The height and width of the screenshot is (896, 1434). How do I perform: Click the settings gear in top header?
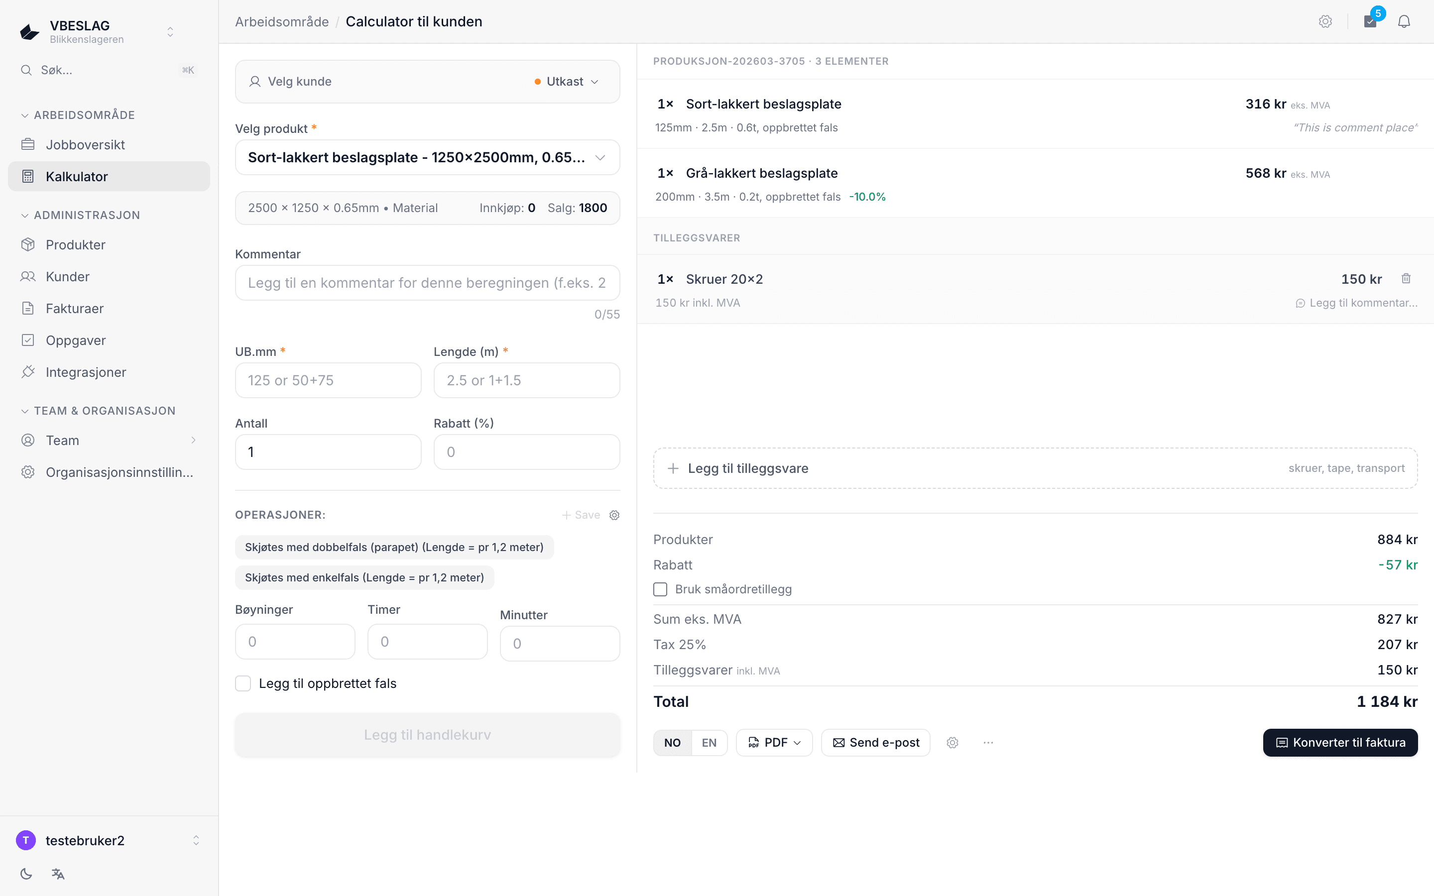click(x=1325, y=22)
